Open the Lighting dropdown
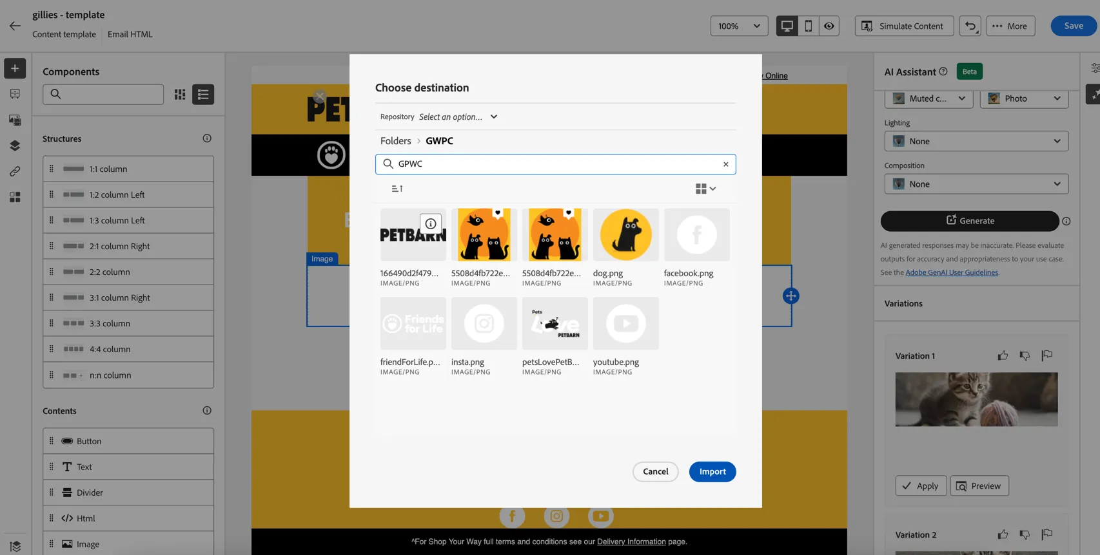 [x=976, y=141]
